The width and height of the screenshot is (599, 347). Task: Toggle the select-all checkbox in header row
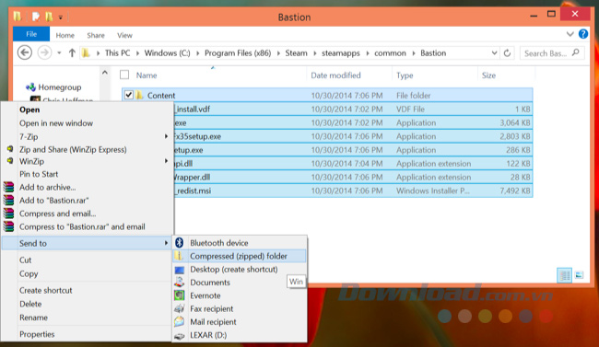tap(124, 75)
